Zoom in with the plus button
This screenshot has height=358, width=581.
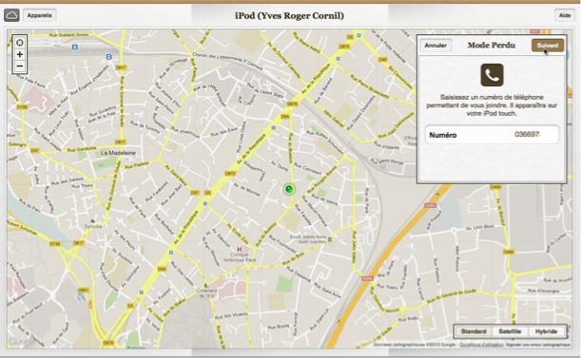point(20,54)
